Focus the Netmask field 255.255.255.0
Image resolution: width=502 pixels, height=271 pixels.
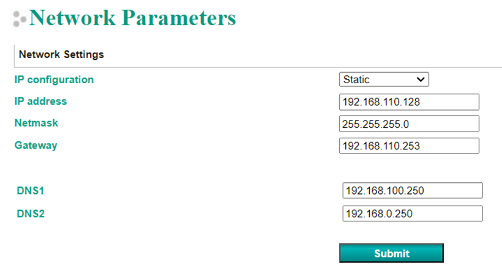[409, 124]
